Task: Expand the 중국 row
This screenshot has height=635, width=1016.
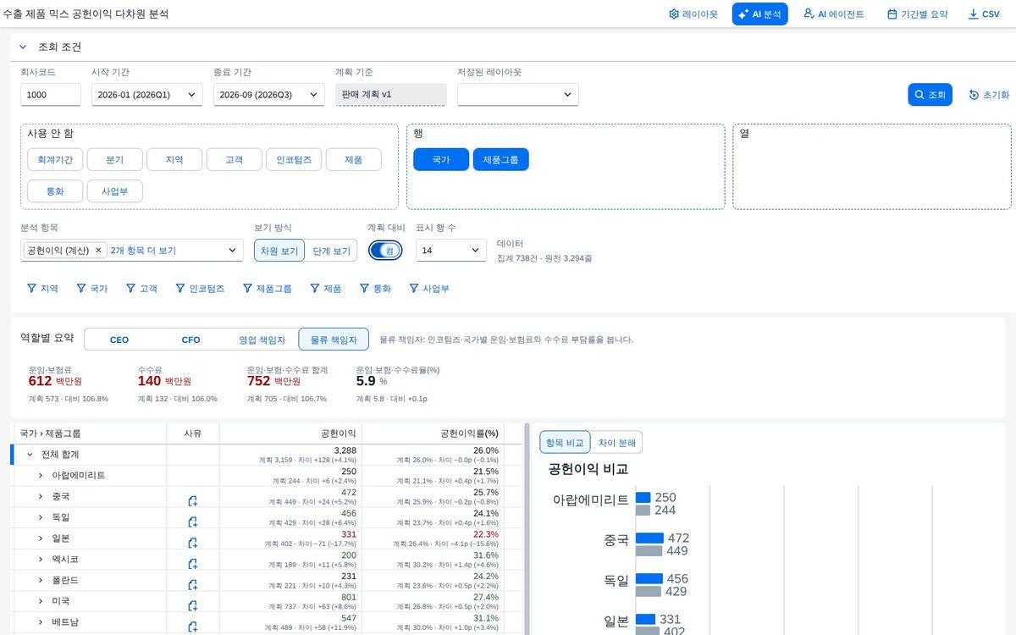Action: [x=40, y=496]
